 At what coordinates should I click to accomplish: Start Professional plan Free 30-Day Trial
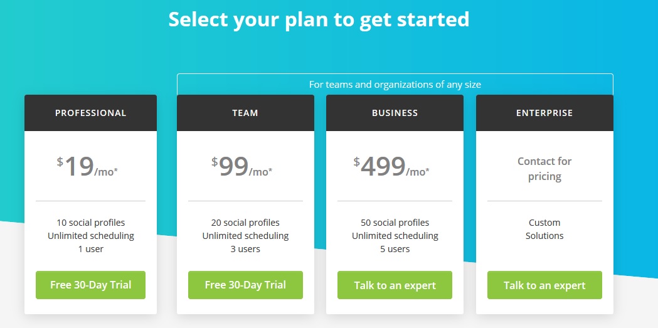point(91,285)
